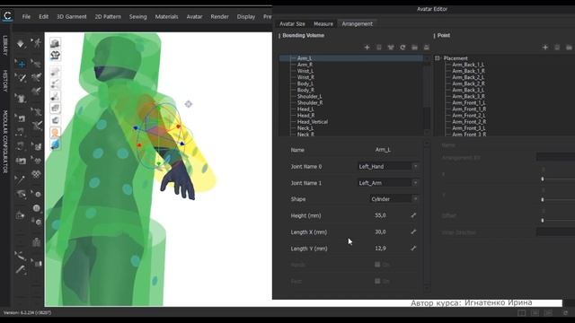Toggle the disabled Feet On checkbox

tap(377, 281)
